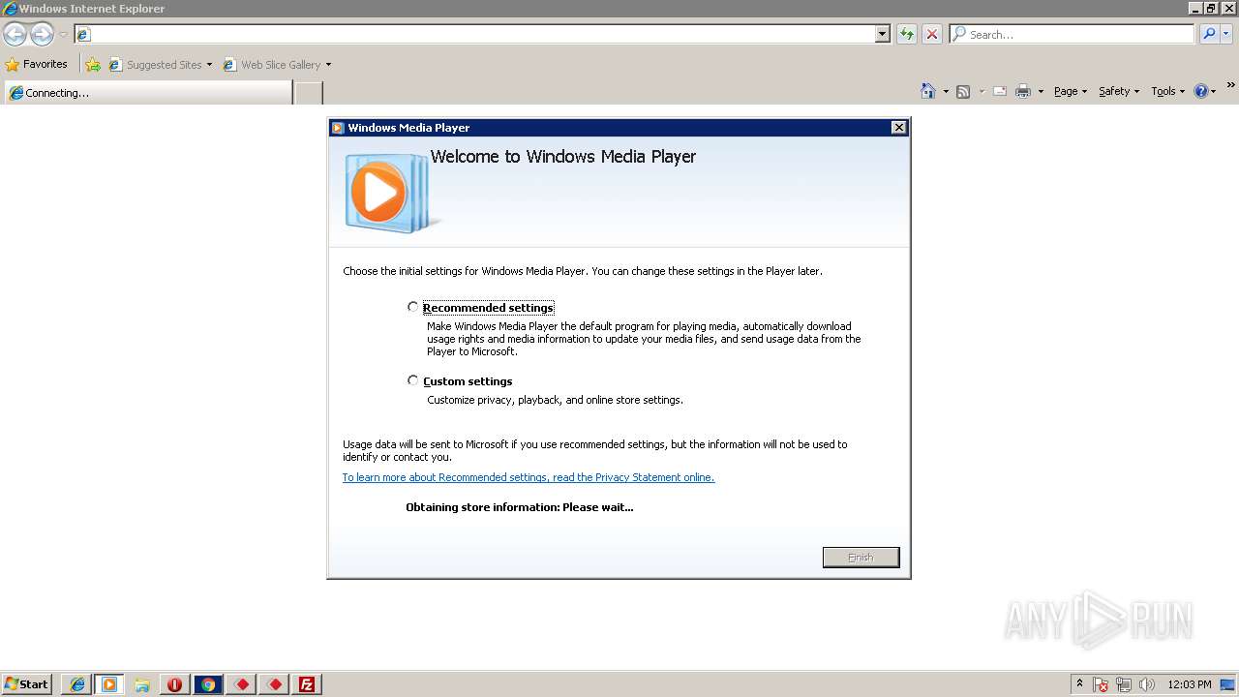Open the Page menu
The width and height of the screenshot is (1239, 697).
[1071, 91]
